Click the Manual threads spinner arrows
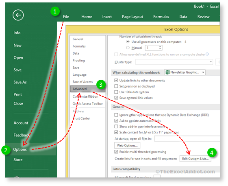Viewport: 228px width, 186px height. point(160,48)
